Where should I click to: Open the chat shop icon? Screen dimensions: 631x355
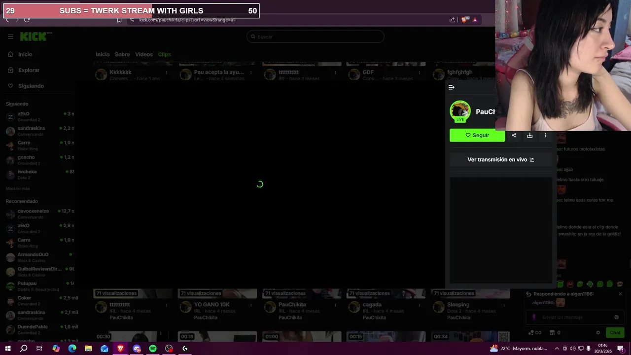point(552,333)
